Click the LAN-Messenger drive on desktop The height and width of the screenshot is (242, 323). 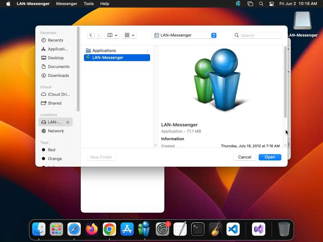click(x=302, y=20)
